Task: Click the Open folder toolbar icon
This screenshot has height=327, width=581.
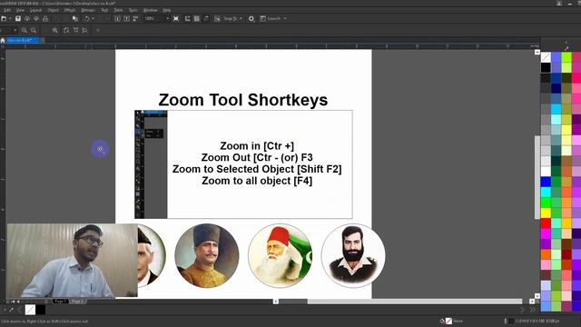Action: [4, 18]
